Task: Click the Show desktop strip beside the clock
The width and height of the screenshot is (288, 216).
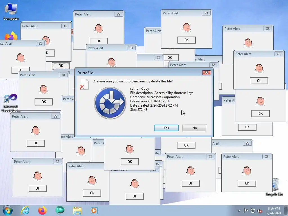Action: 286,210
